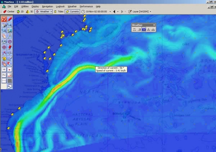The image size is (216, 152).
Task: Step back in time with left arrow
Action: (x=114, y=11)
